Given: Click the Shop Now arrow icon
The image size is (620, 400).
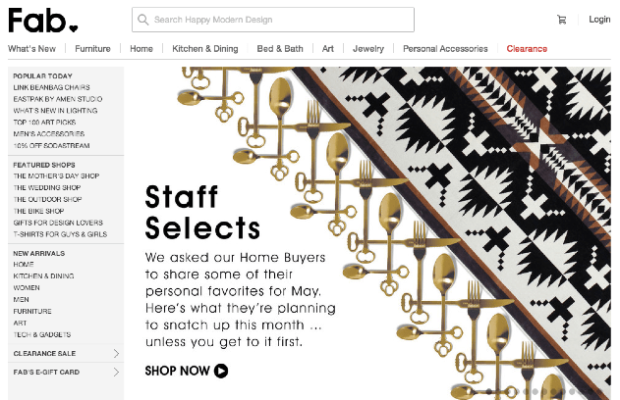Looking at the screenshot, I should coord(221,371).
